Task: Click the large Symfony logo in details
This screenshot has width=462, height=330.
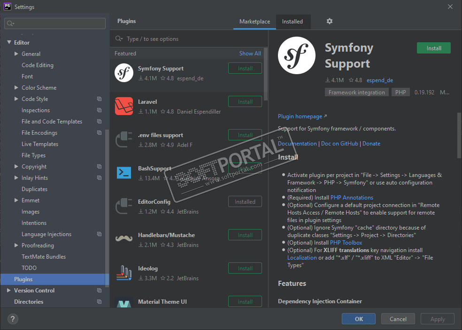Action: [296, 55]
